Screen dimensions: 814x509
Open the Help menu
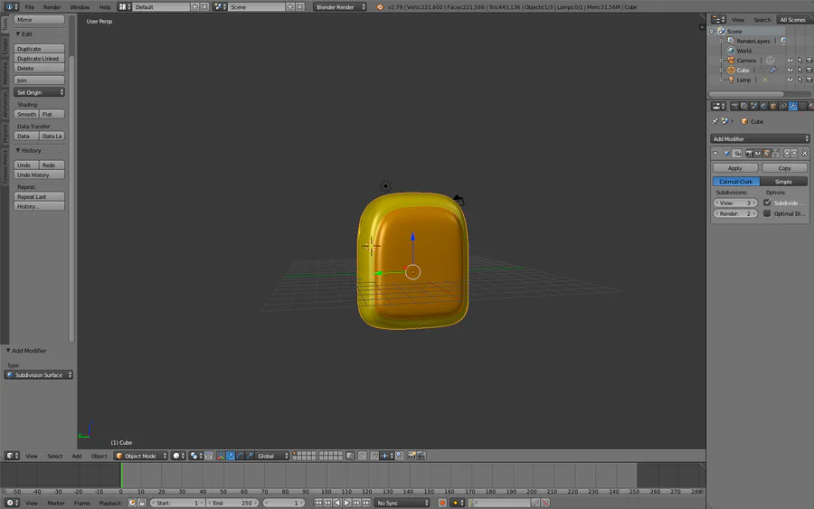[105, 7]
